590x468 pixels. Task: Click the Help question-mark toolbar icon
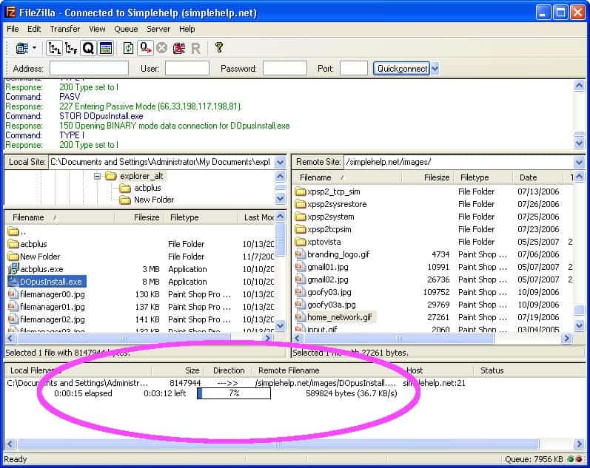218,48
